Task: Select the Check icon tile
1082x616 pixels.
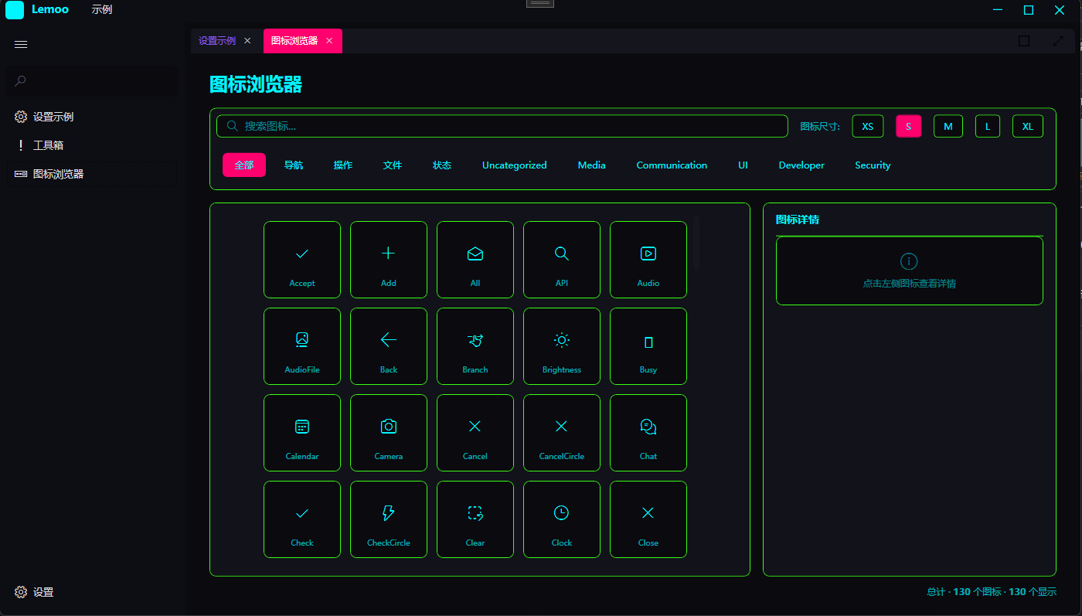Action: pyautogui.click(x=302, y=519)
